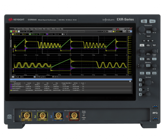Screen dimensions: 168x140
Task: Click the acquisition setup icon beside Single
Action: point(19,31)
